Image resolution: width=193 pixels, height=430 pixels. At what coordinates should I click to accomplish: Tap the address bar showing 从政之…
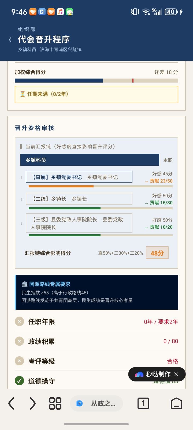[96, 403]
